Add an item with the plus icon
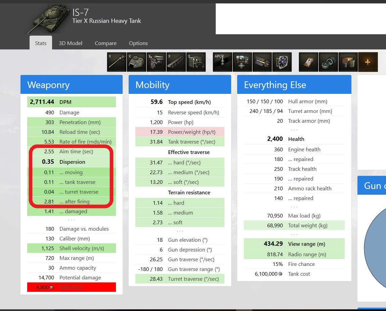Image resolution: width=386 pixels, height=311 pixels. click(368, 62)
